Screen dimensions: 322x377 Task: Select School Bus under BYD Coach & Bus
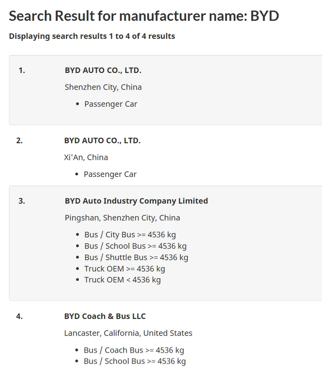click(134, 361)
